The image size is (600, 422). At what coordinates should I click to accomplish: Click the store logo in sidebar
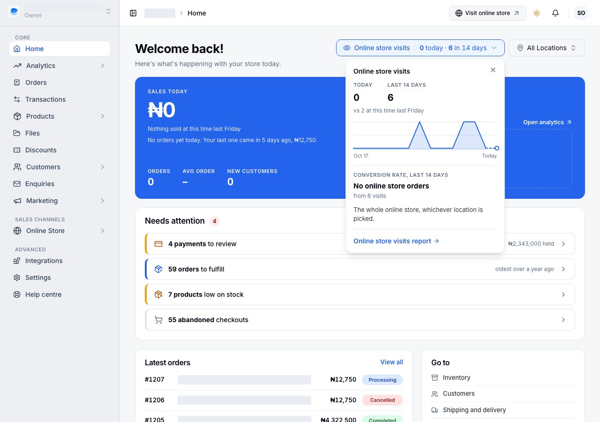click(14, 11)
